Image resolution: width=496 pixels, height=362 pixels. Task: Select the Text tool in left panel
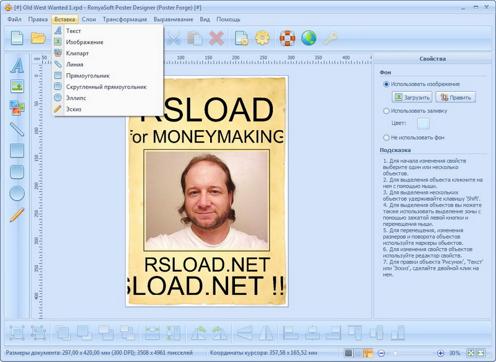click(17, 66)
